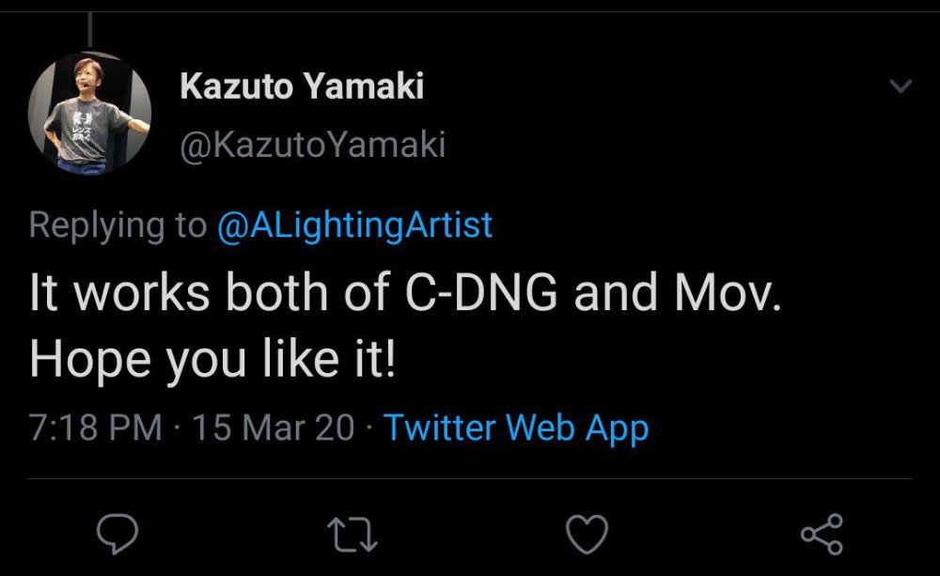
Task: Click the word Web in source link
Action: pyautogui.click(x=540, y=428)
